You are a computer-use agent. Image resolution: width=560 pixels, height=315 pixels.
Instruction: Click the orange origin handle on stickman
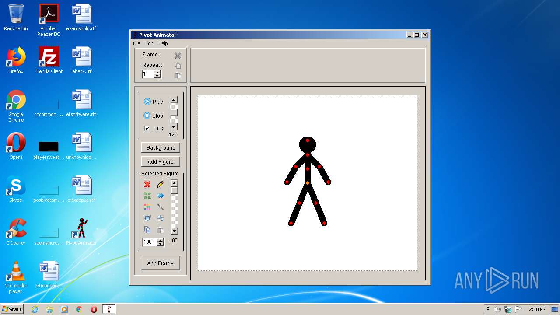click(308, 183)
